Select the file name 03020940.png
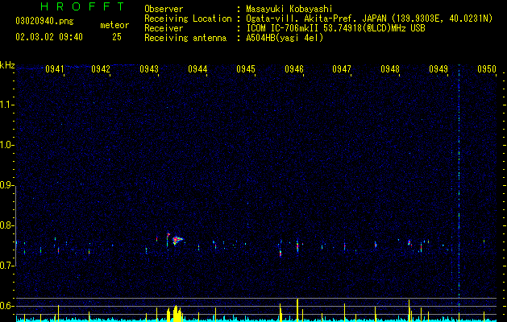507x322 pixels. coord(44,22)
